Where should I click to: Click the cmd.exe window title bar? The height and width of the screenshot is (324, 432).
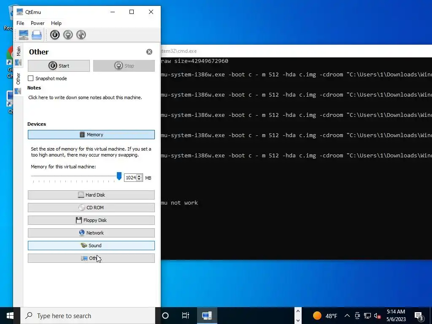point(297,51)
